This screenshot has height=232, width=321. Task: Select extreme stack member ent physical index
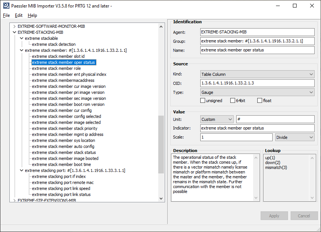(x=69, y=74)
